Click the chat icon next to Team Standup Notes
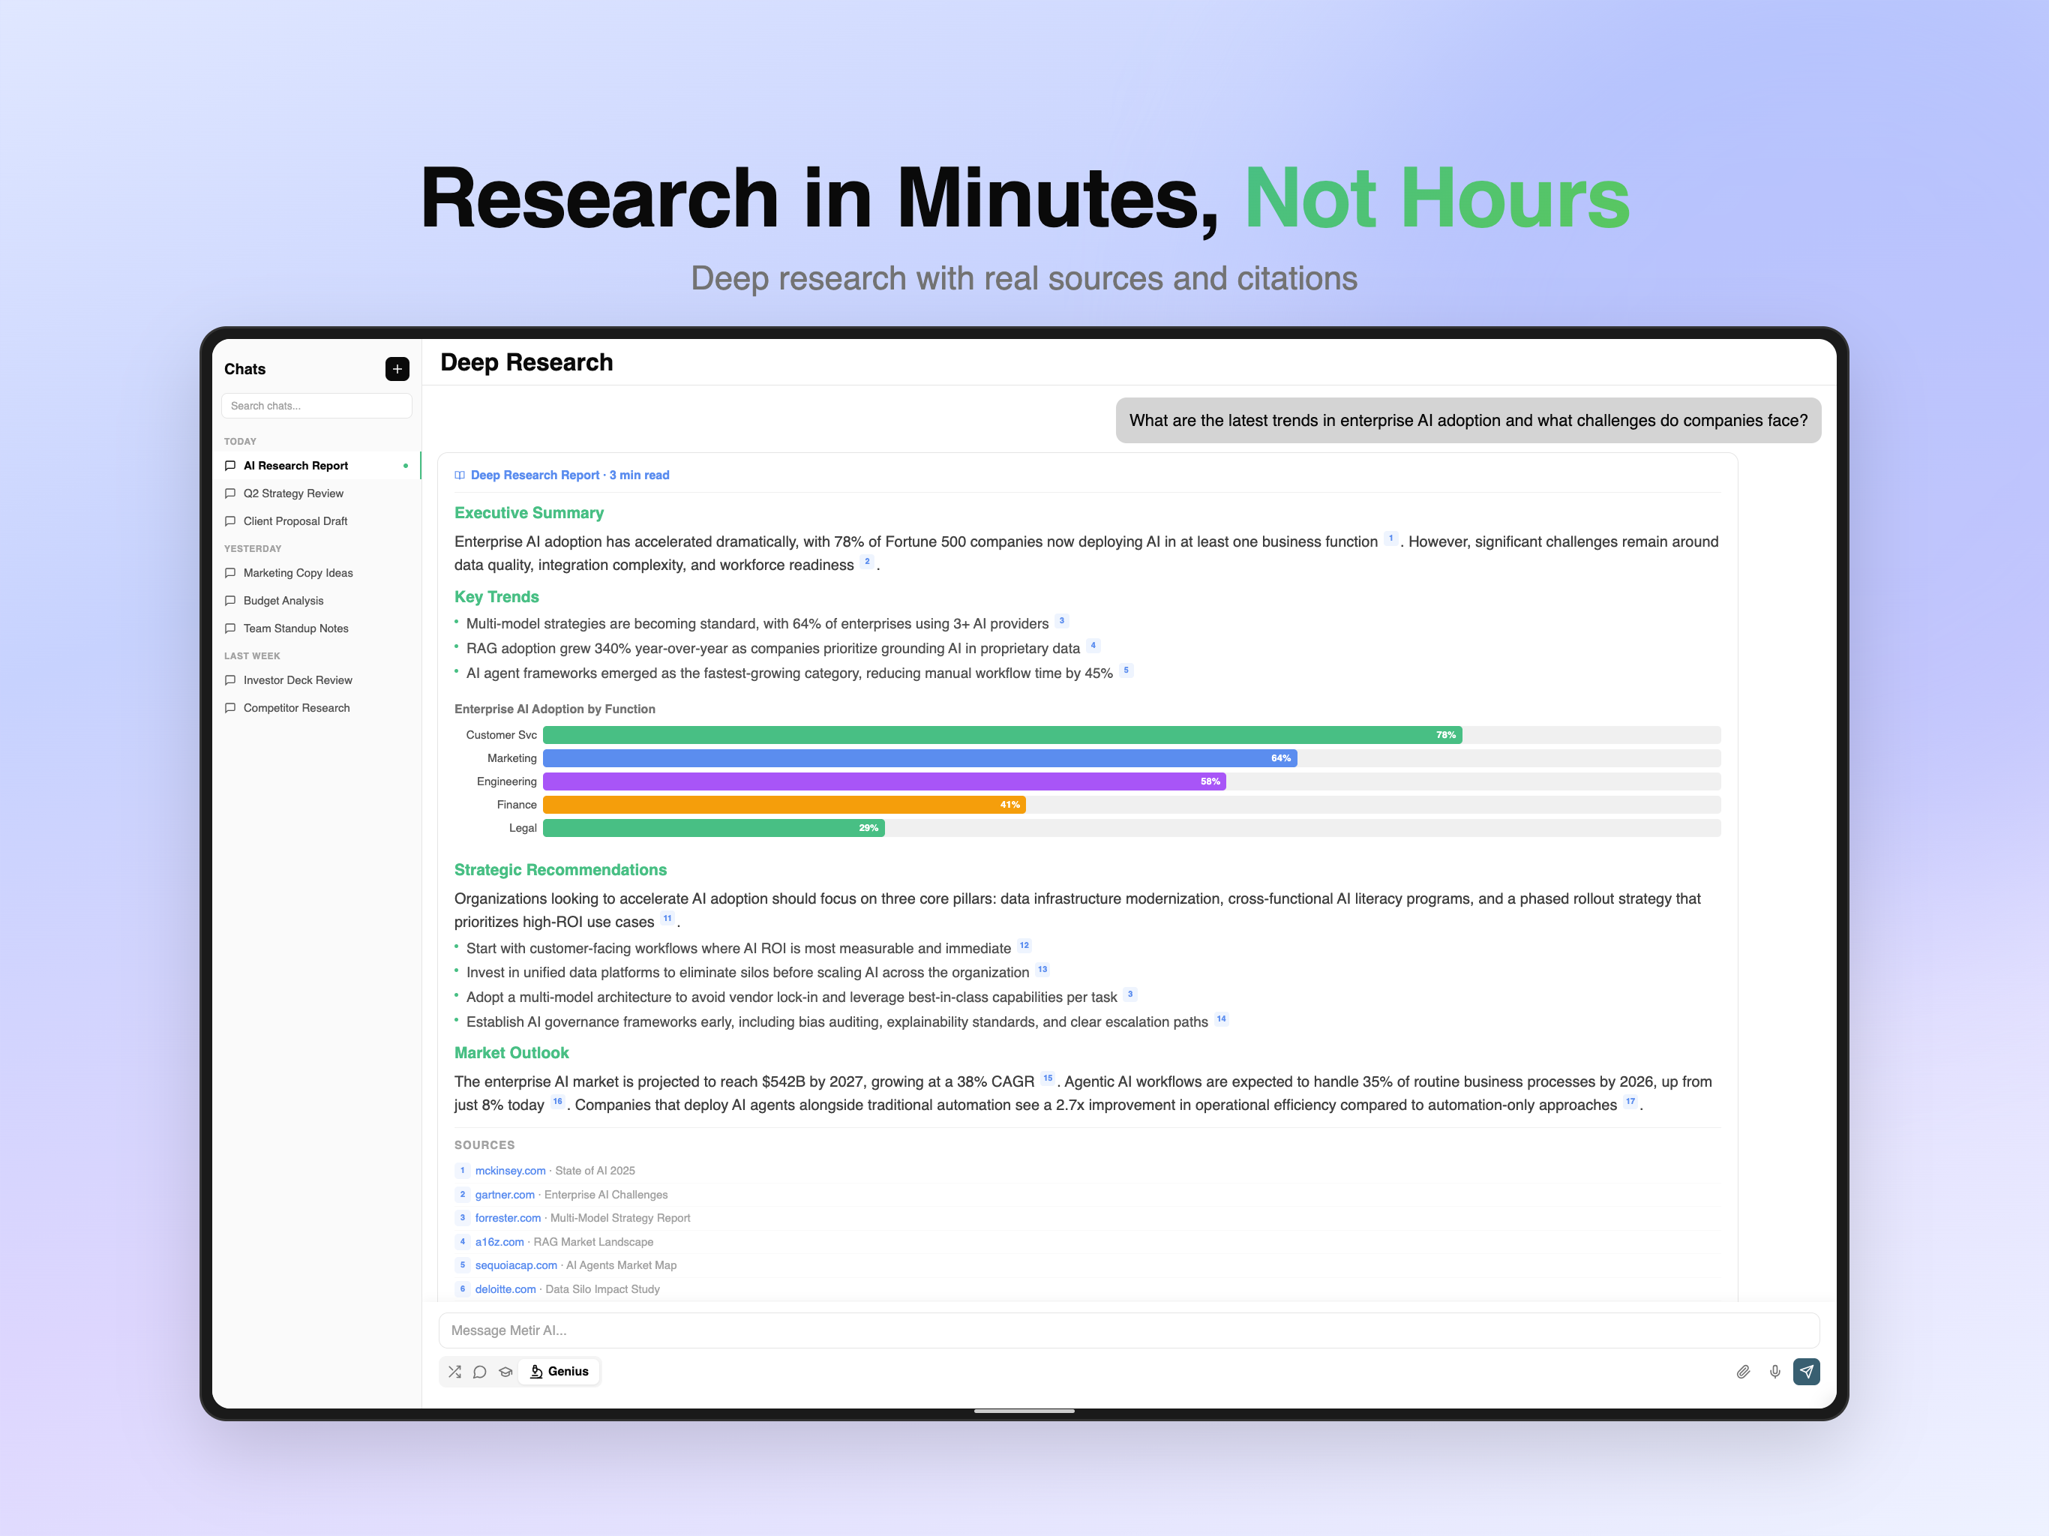2049x1536 pixels. [231, 629]
